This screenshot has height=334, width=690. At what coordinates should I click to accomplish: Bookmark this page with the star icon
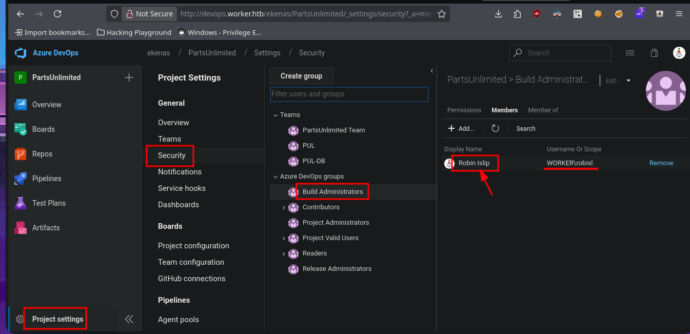(x=441, y=14)
